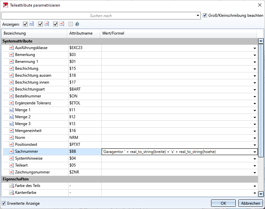
Task: Open the value dropdown for Bemerkung row
Action: (254, 55)
